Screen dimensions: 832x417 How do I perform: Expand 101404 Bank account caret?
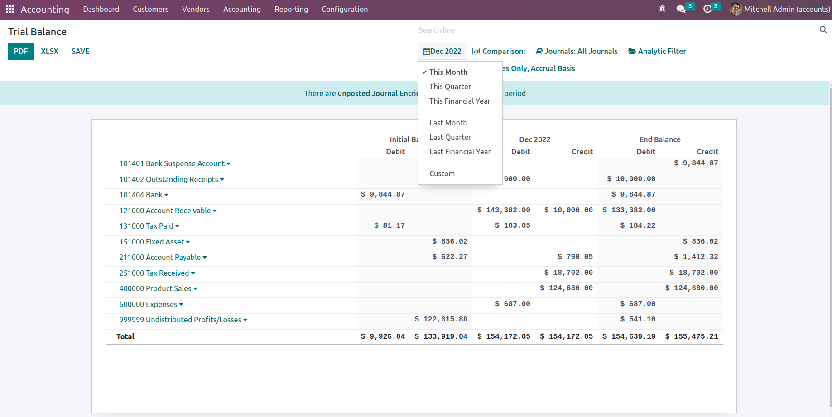[x=166, y=195]
